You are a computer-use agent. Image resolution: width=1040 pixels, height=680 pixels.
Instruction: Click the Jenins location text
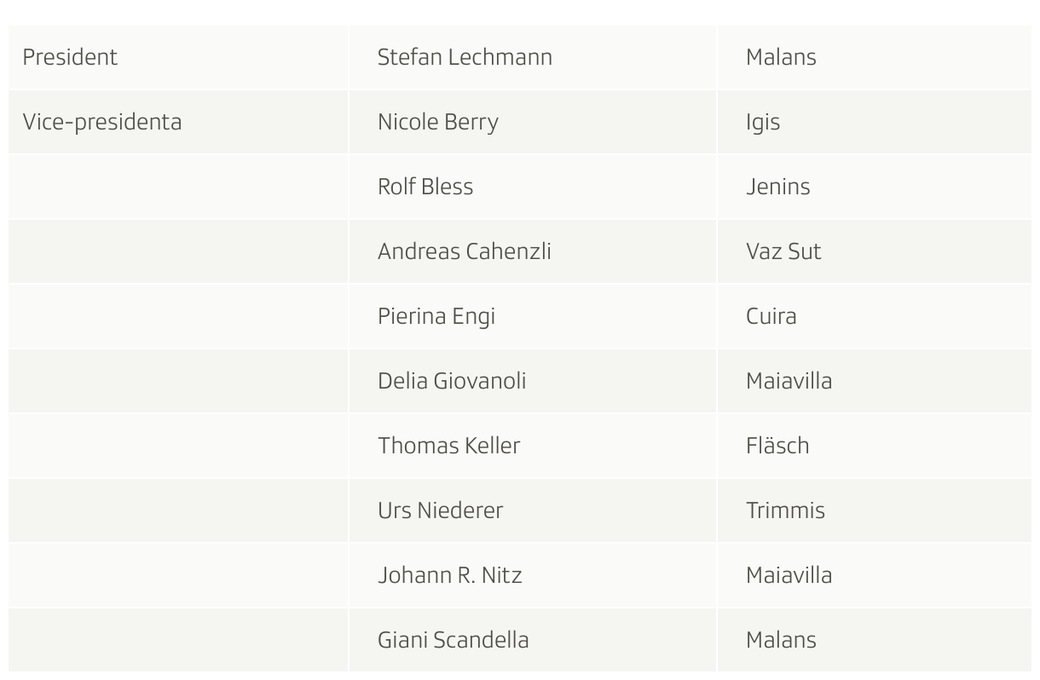[777, 187]
